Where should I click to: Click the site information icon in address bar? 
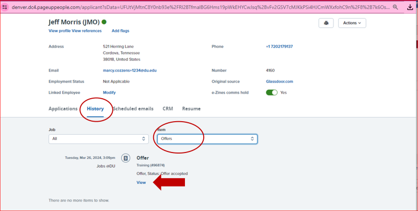[x=5, y=7]
